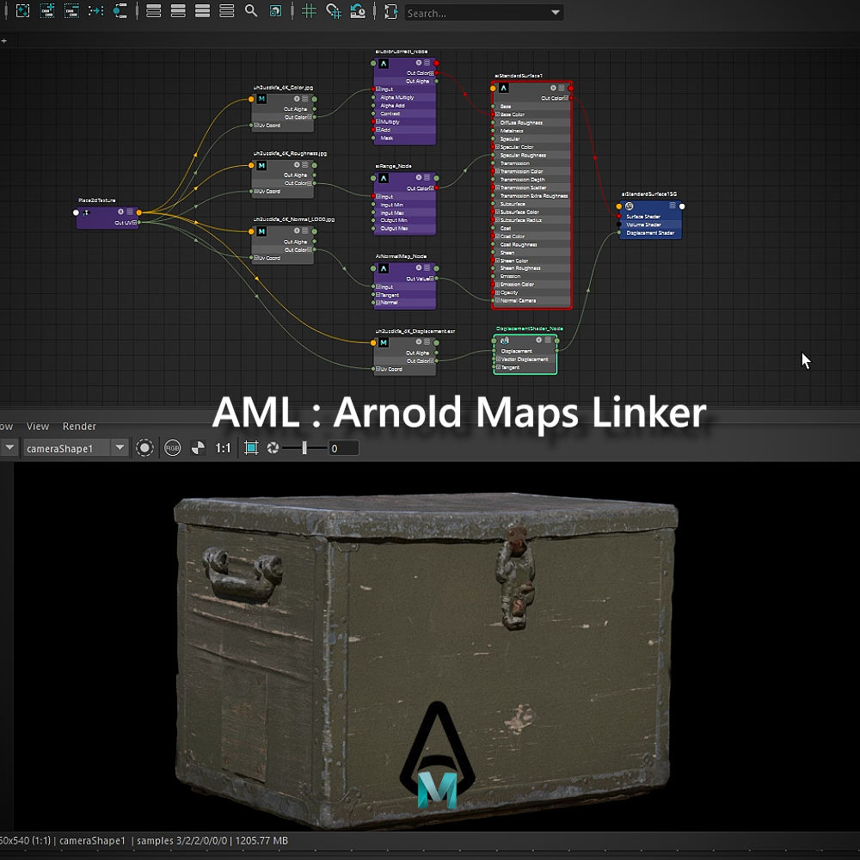Select the aiRange_Node Arnold icon
Image resolution: width=860 pixels, height=860 pixels.
(x=384, y=178)
